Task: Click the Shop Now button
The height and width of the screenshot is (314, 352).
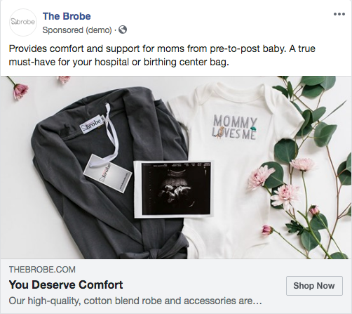Action: coord(314,286)
